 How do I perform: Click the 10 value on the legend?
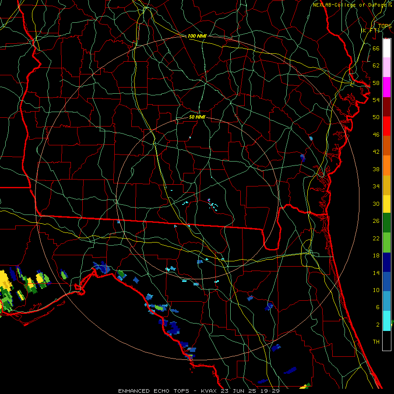coord(376,290)
